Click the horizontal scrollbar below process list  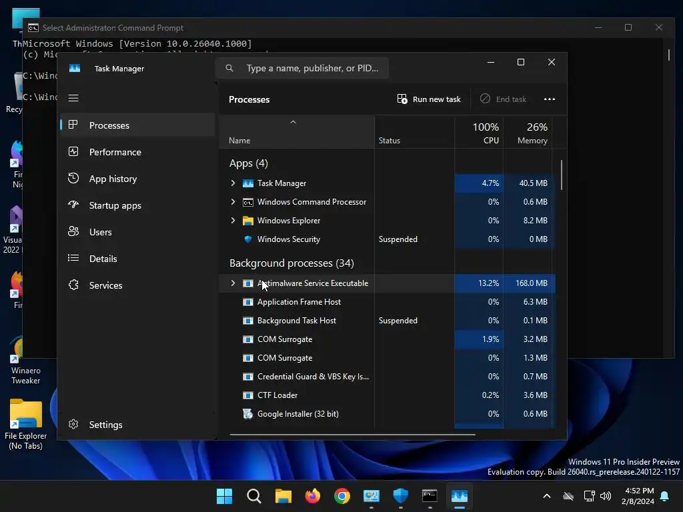click(352, 434)
